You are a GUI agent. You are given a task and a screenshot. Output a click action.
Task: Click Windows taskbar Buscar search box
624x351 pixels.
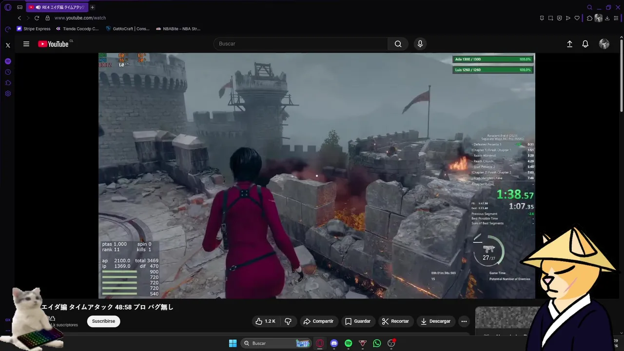click(276, 343)
